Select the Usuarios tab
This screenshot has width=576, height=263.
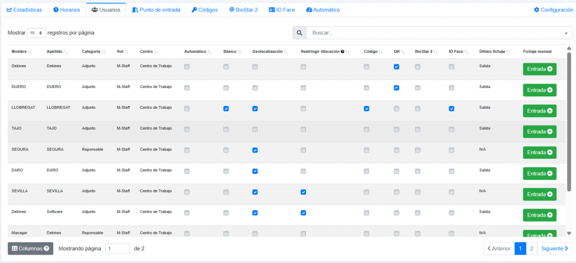point(106,10)
